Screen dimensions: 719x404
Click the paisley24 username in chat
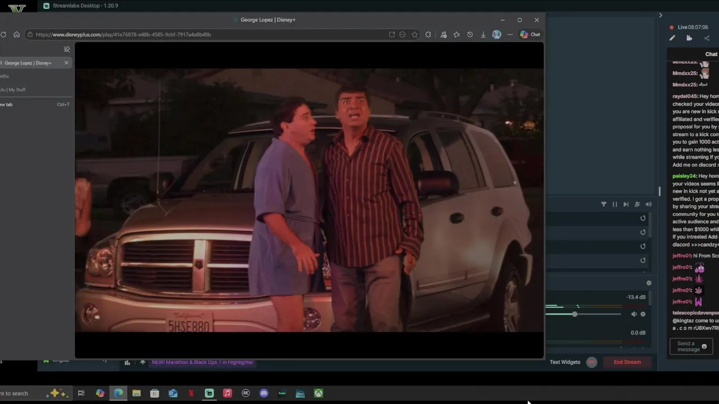tap(684, 176)
